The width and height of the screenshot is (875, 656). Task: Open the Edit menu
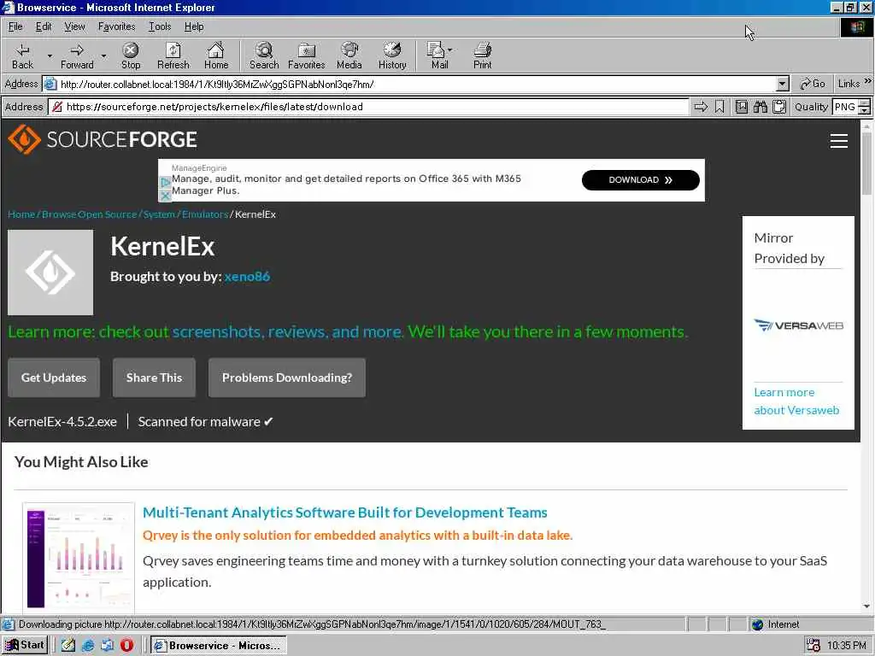tap(44, 26)
